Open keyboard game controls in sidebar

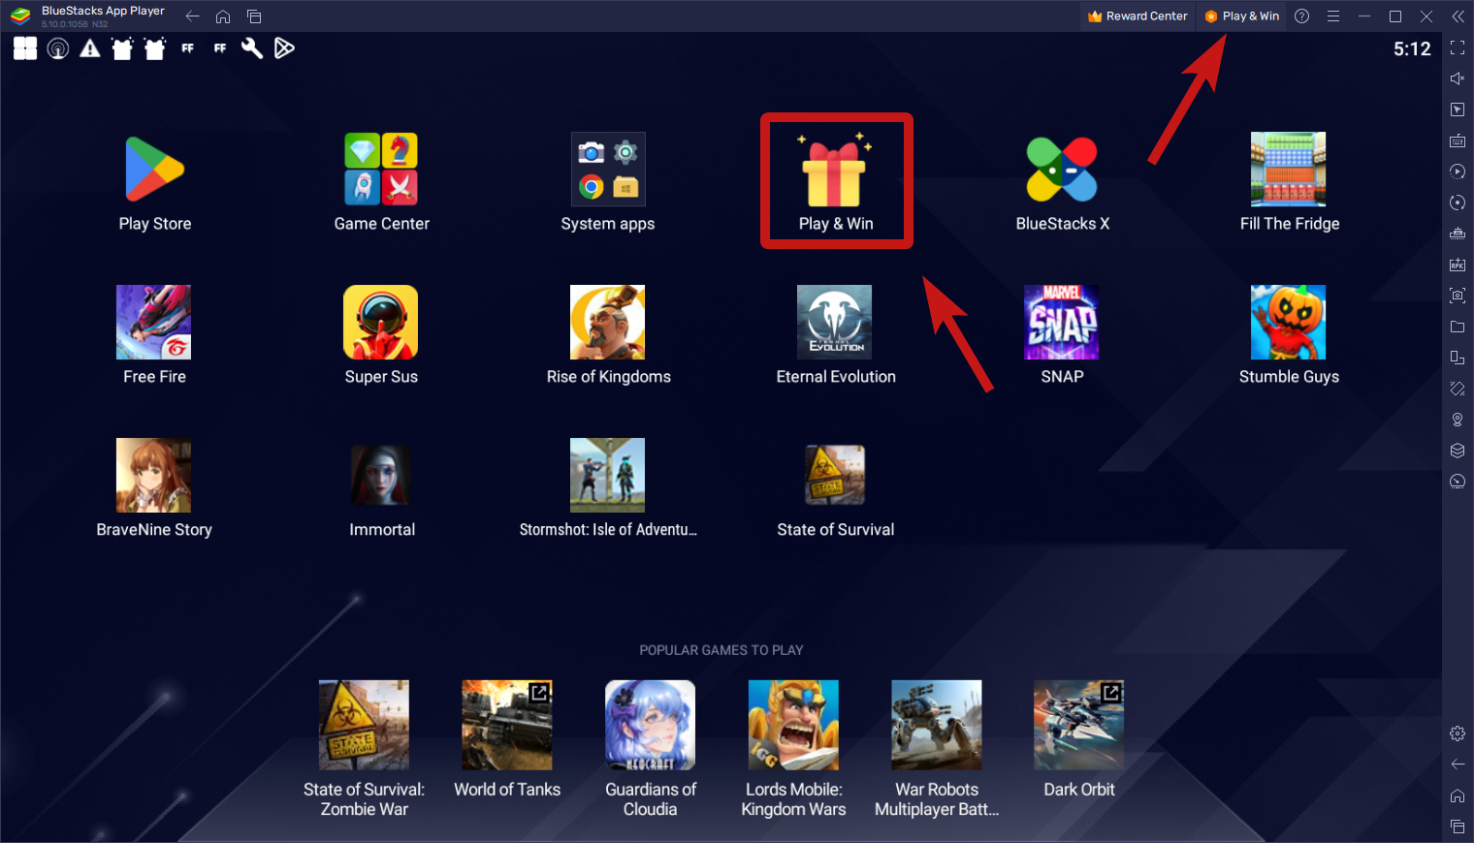pyautogui.click(x=1458, y=140)
